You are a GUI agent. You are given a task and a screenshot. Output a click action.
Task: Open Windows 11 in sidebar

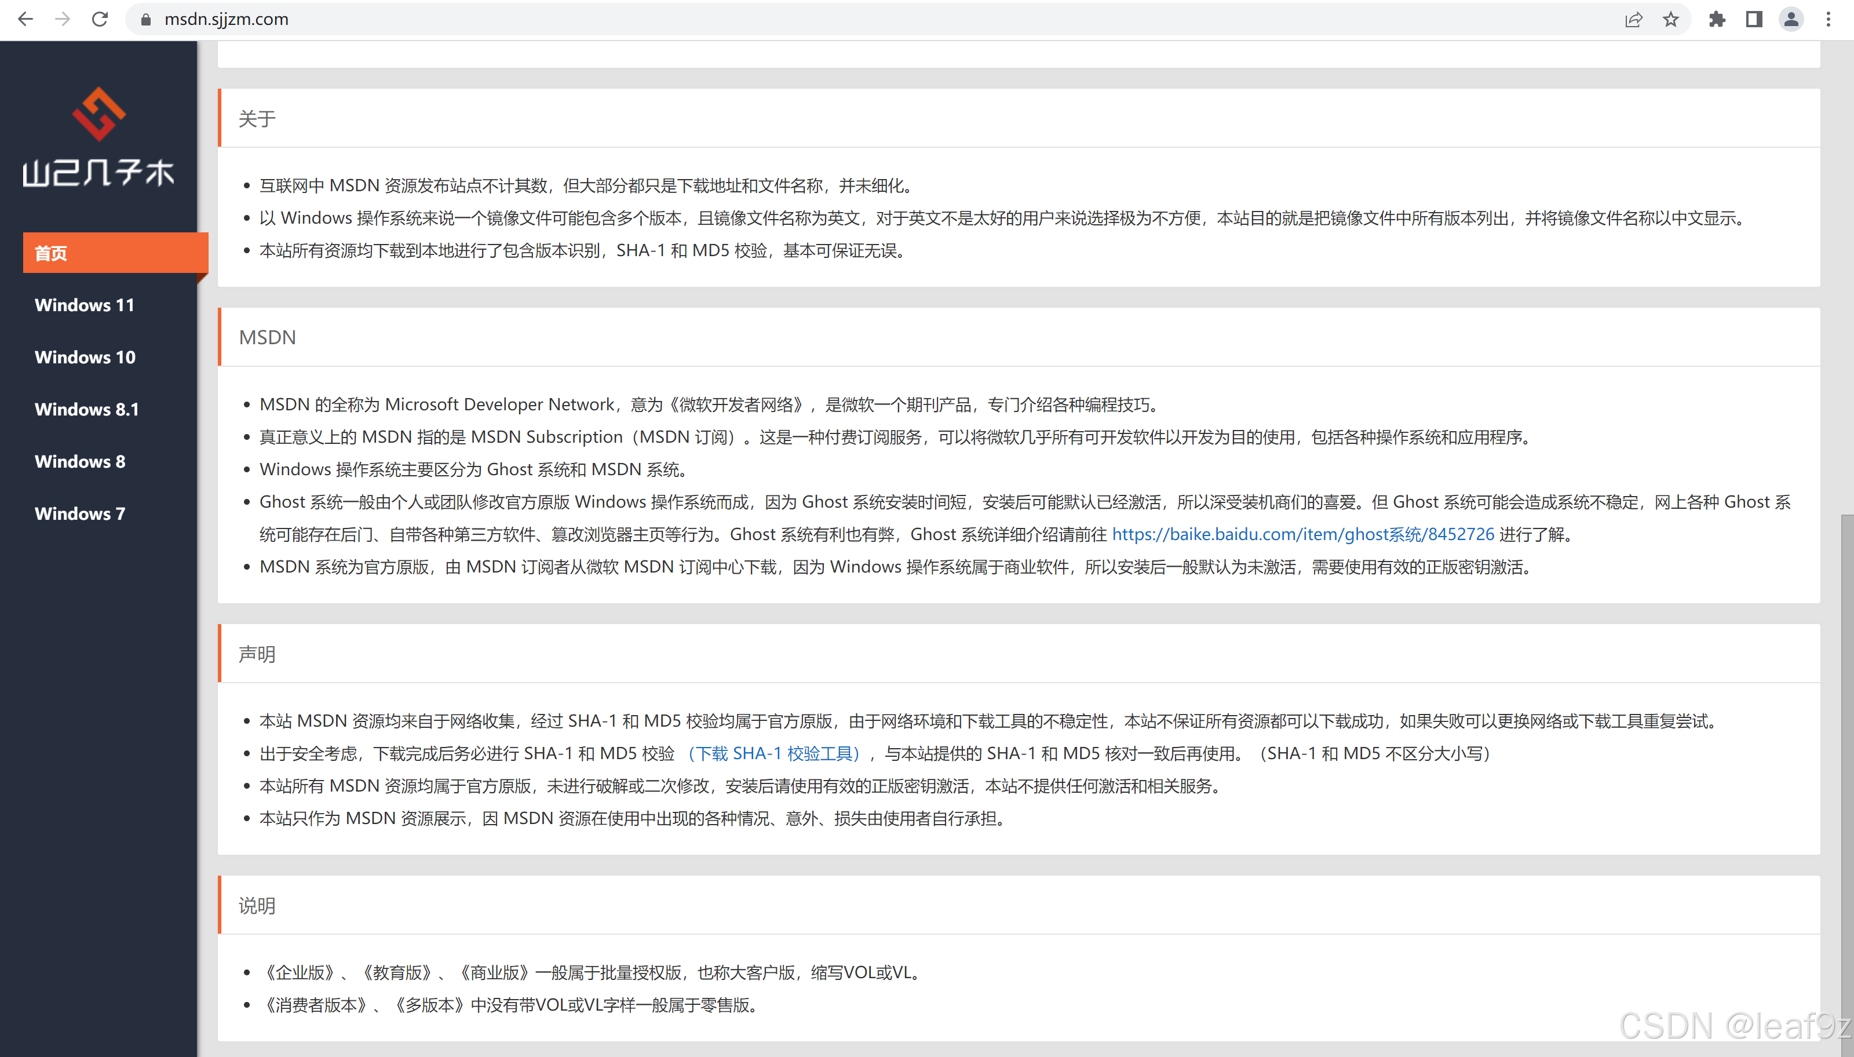tap(85, 305)
